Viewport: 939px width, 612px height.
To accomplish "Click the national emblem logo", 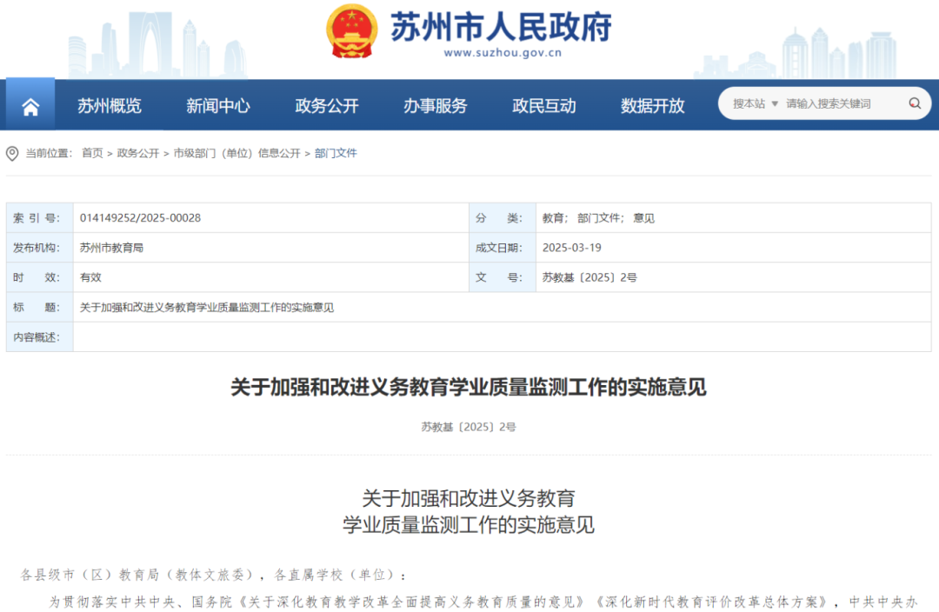I will point(351,31).
